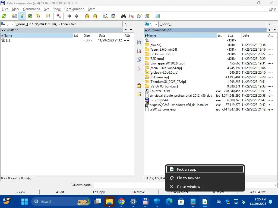Open the Files menu
278x208 pixels.
5,9
